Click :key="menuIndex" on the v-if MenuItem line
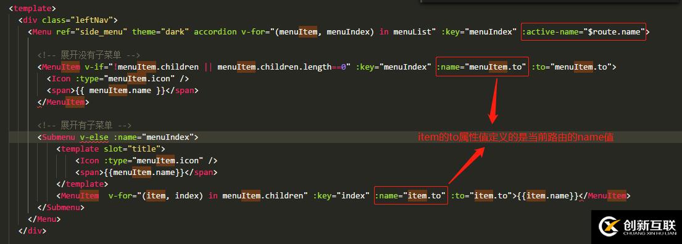This screenshot has height=244, width=682. [x=394, y=67]
